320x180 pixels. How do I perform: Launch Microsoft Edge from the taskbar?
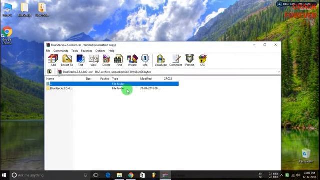pos(108,175)
